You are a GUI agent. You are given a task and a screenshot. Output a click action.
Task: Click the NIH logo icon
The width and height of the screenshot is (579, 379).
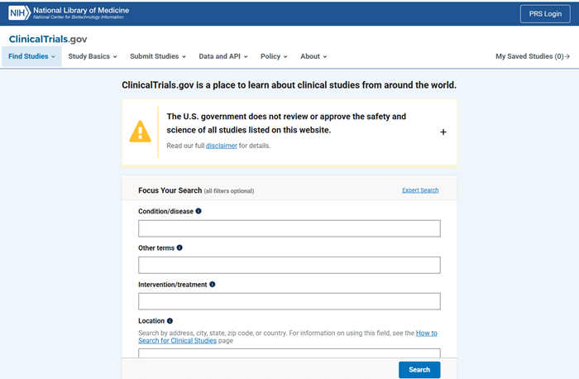[19, 13]
